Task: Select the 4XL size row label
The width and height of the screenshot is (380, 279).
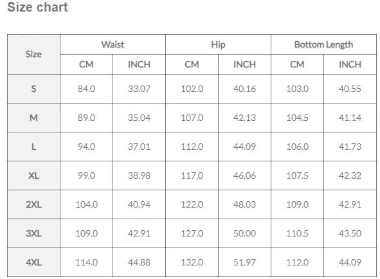Action: click(33, 262)
